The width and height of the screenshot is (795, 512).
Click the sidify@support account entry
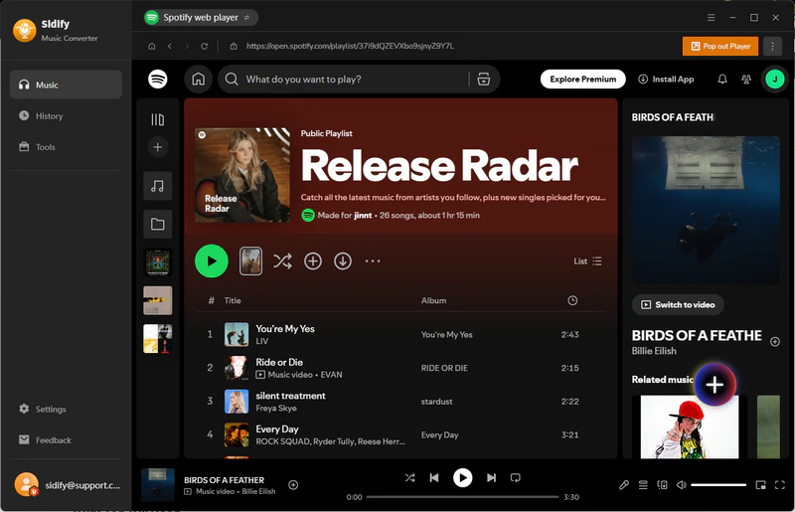pos(67,484)
